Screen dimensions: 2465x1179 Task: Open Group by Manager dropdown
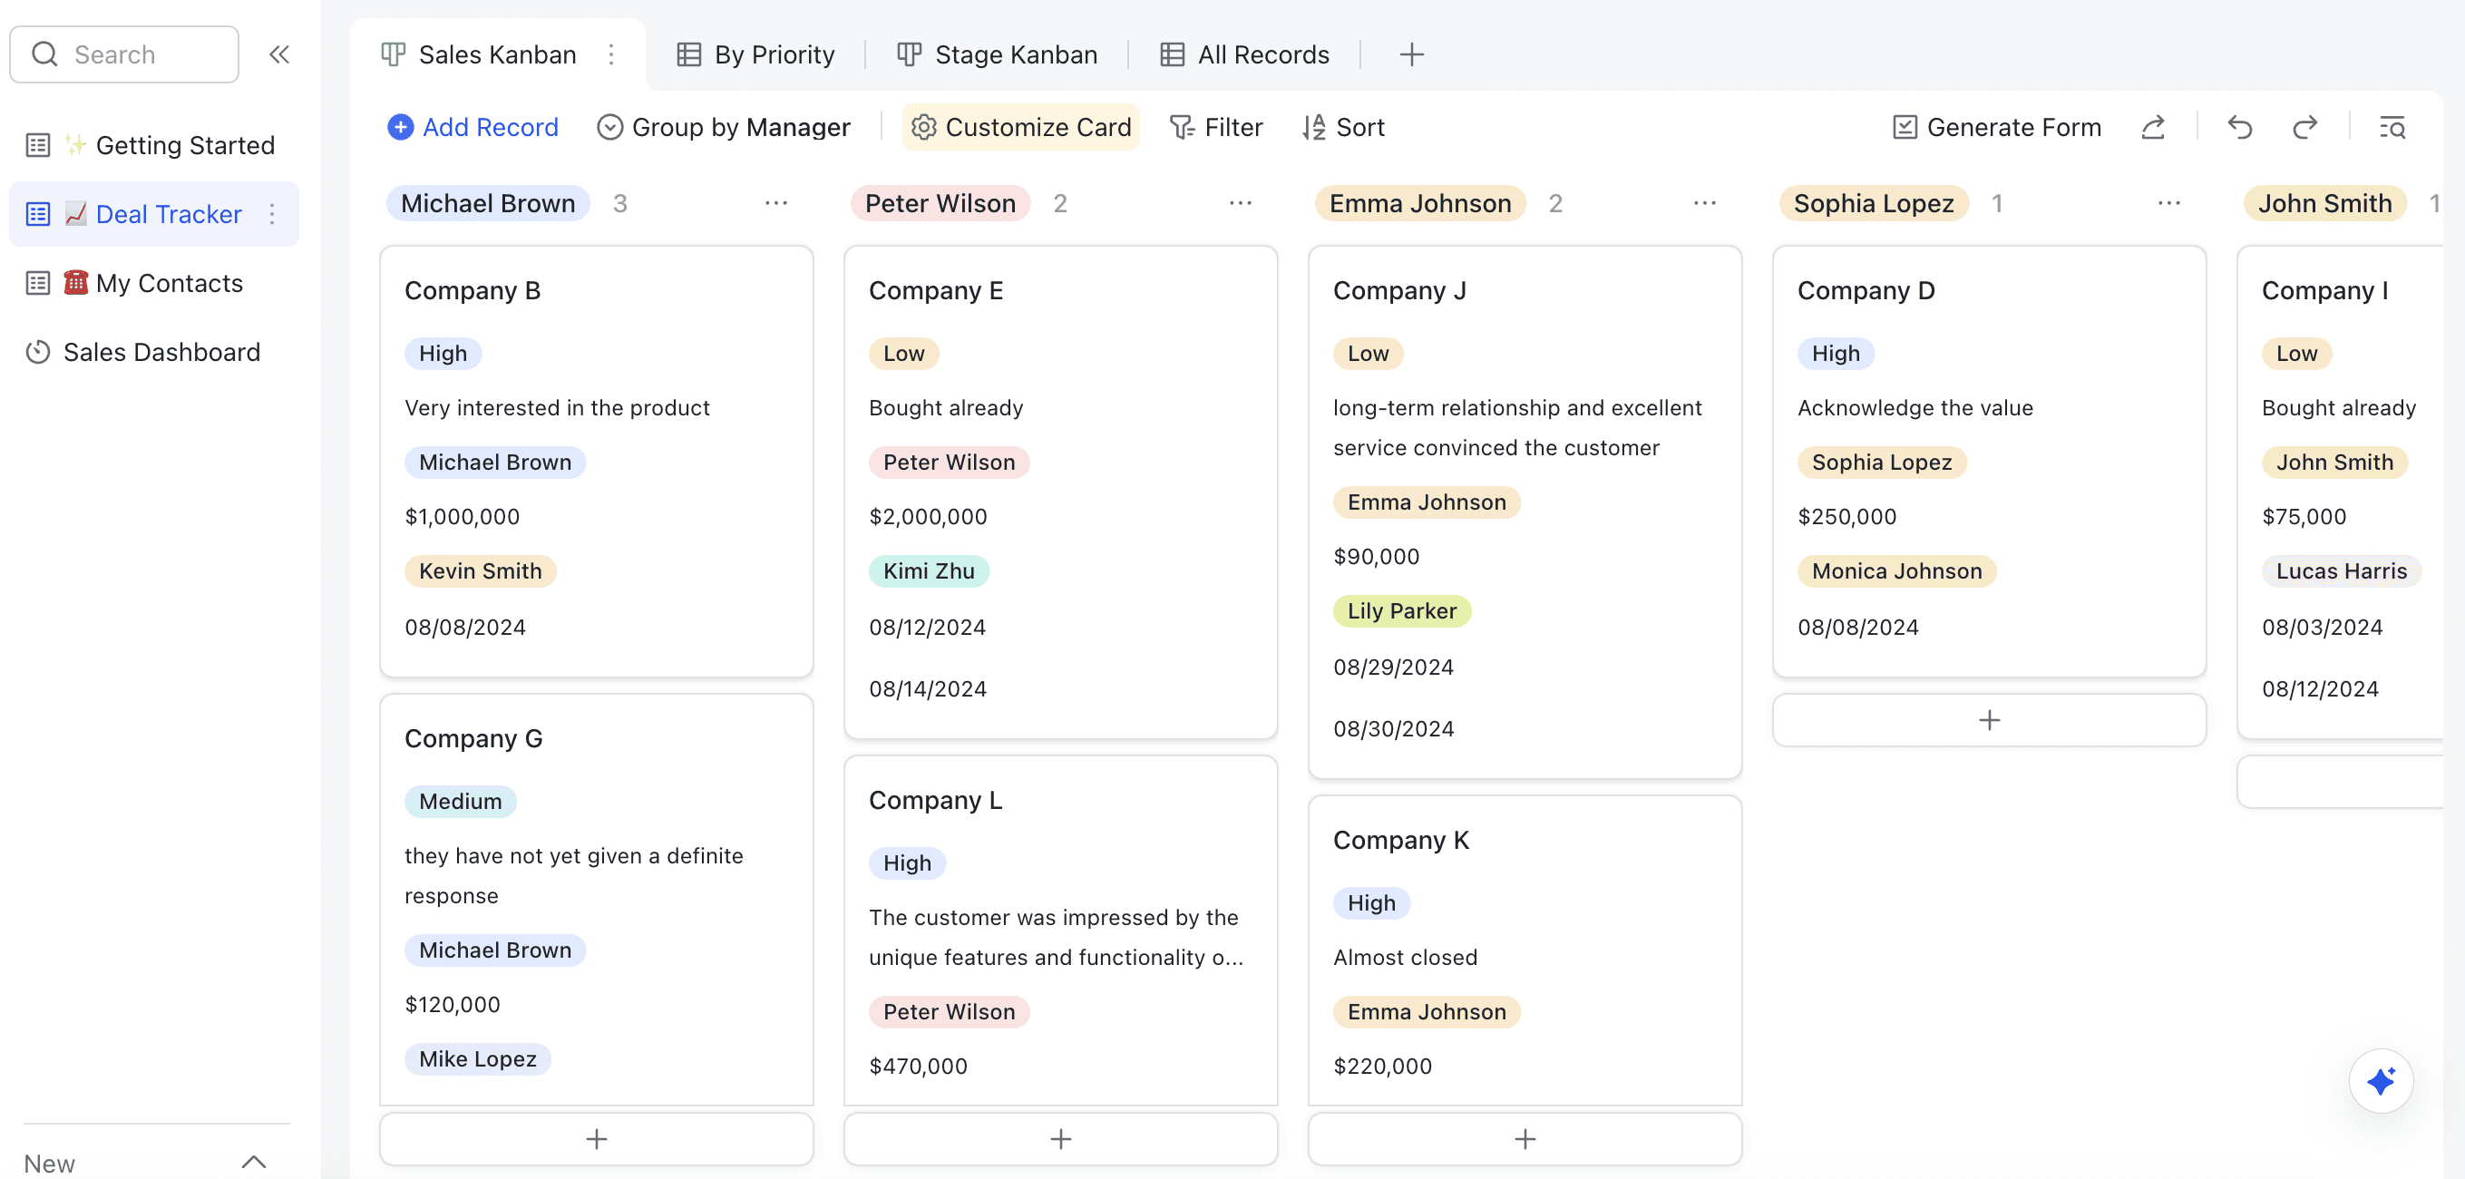[x=724, y=127]
